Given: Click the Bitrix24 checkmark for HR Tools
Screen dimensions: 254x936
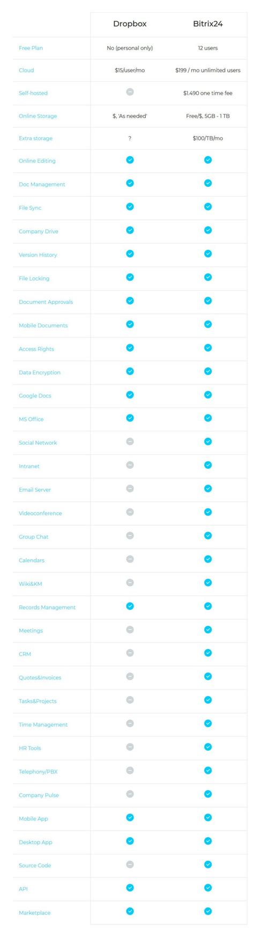Looking at the screenshot, I should point(208,747).
